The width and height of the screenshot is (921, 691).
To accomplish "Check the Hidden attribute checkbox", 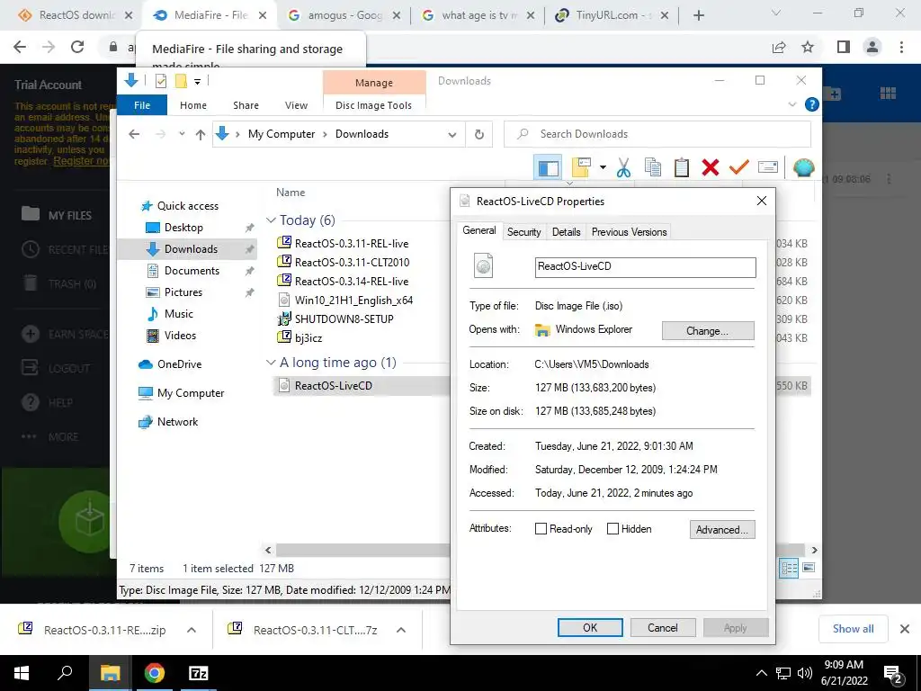I will [x=613, y=529].
